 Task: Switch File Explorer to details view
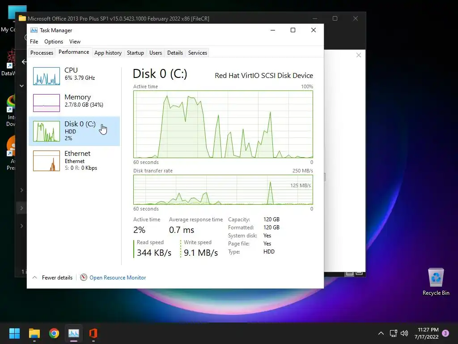(349, 274)
